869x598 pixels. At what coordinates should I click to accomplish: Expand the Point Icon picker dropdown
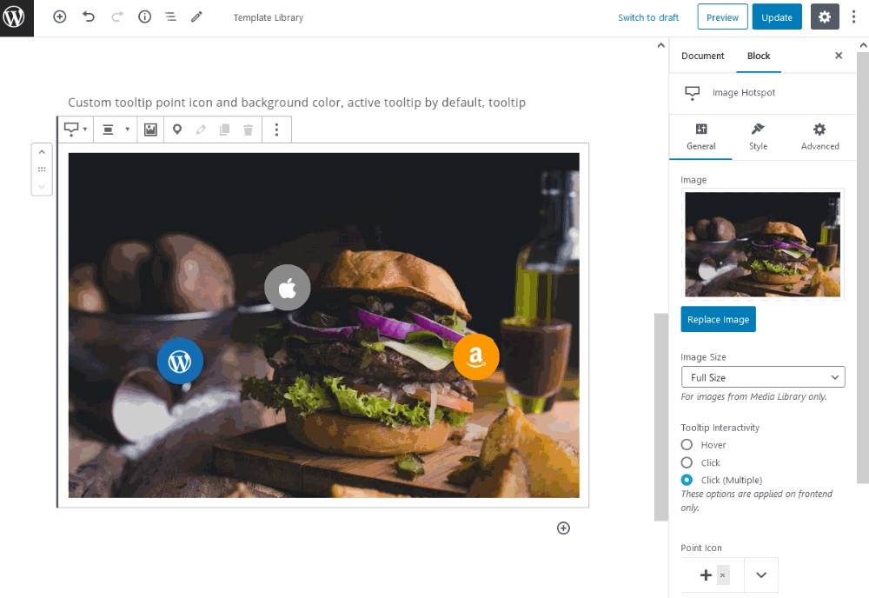coord(761,575)
